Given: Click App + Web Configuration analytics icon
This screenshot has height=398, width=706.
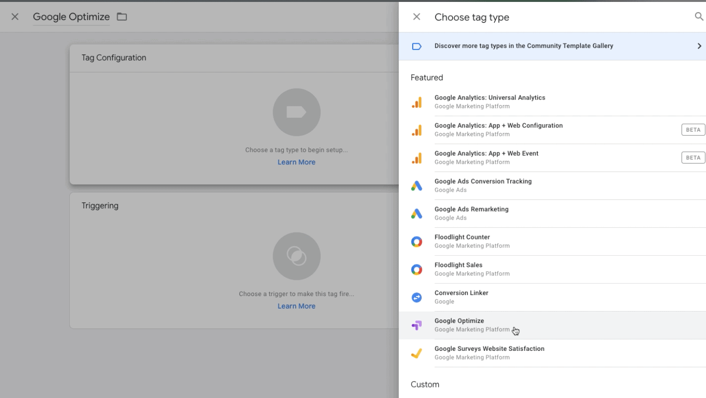Looking at the screenshot, I should coord(416,130).
